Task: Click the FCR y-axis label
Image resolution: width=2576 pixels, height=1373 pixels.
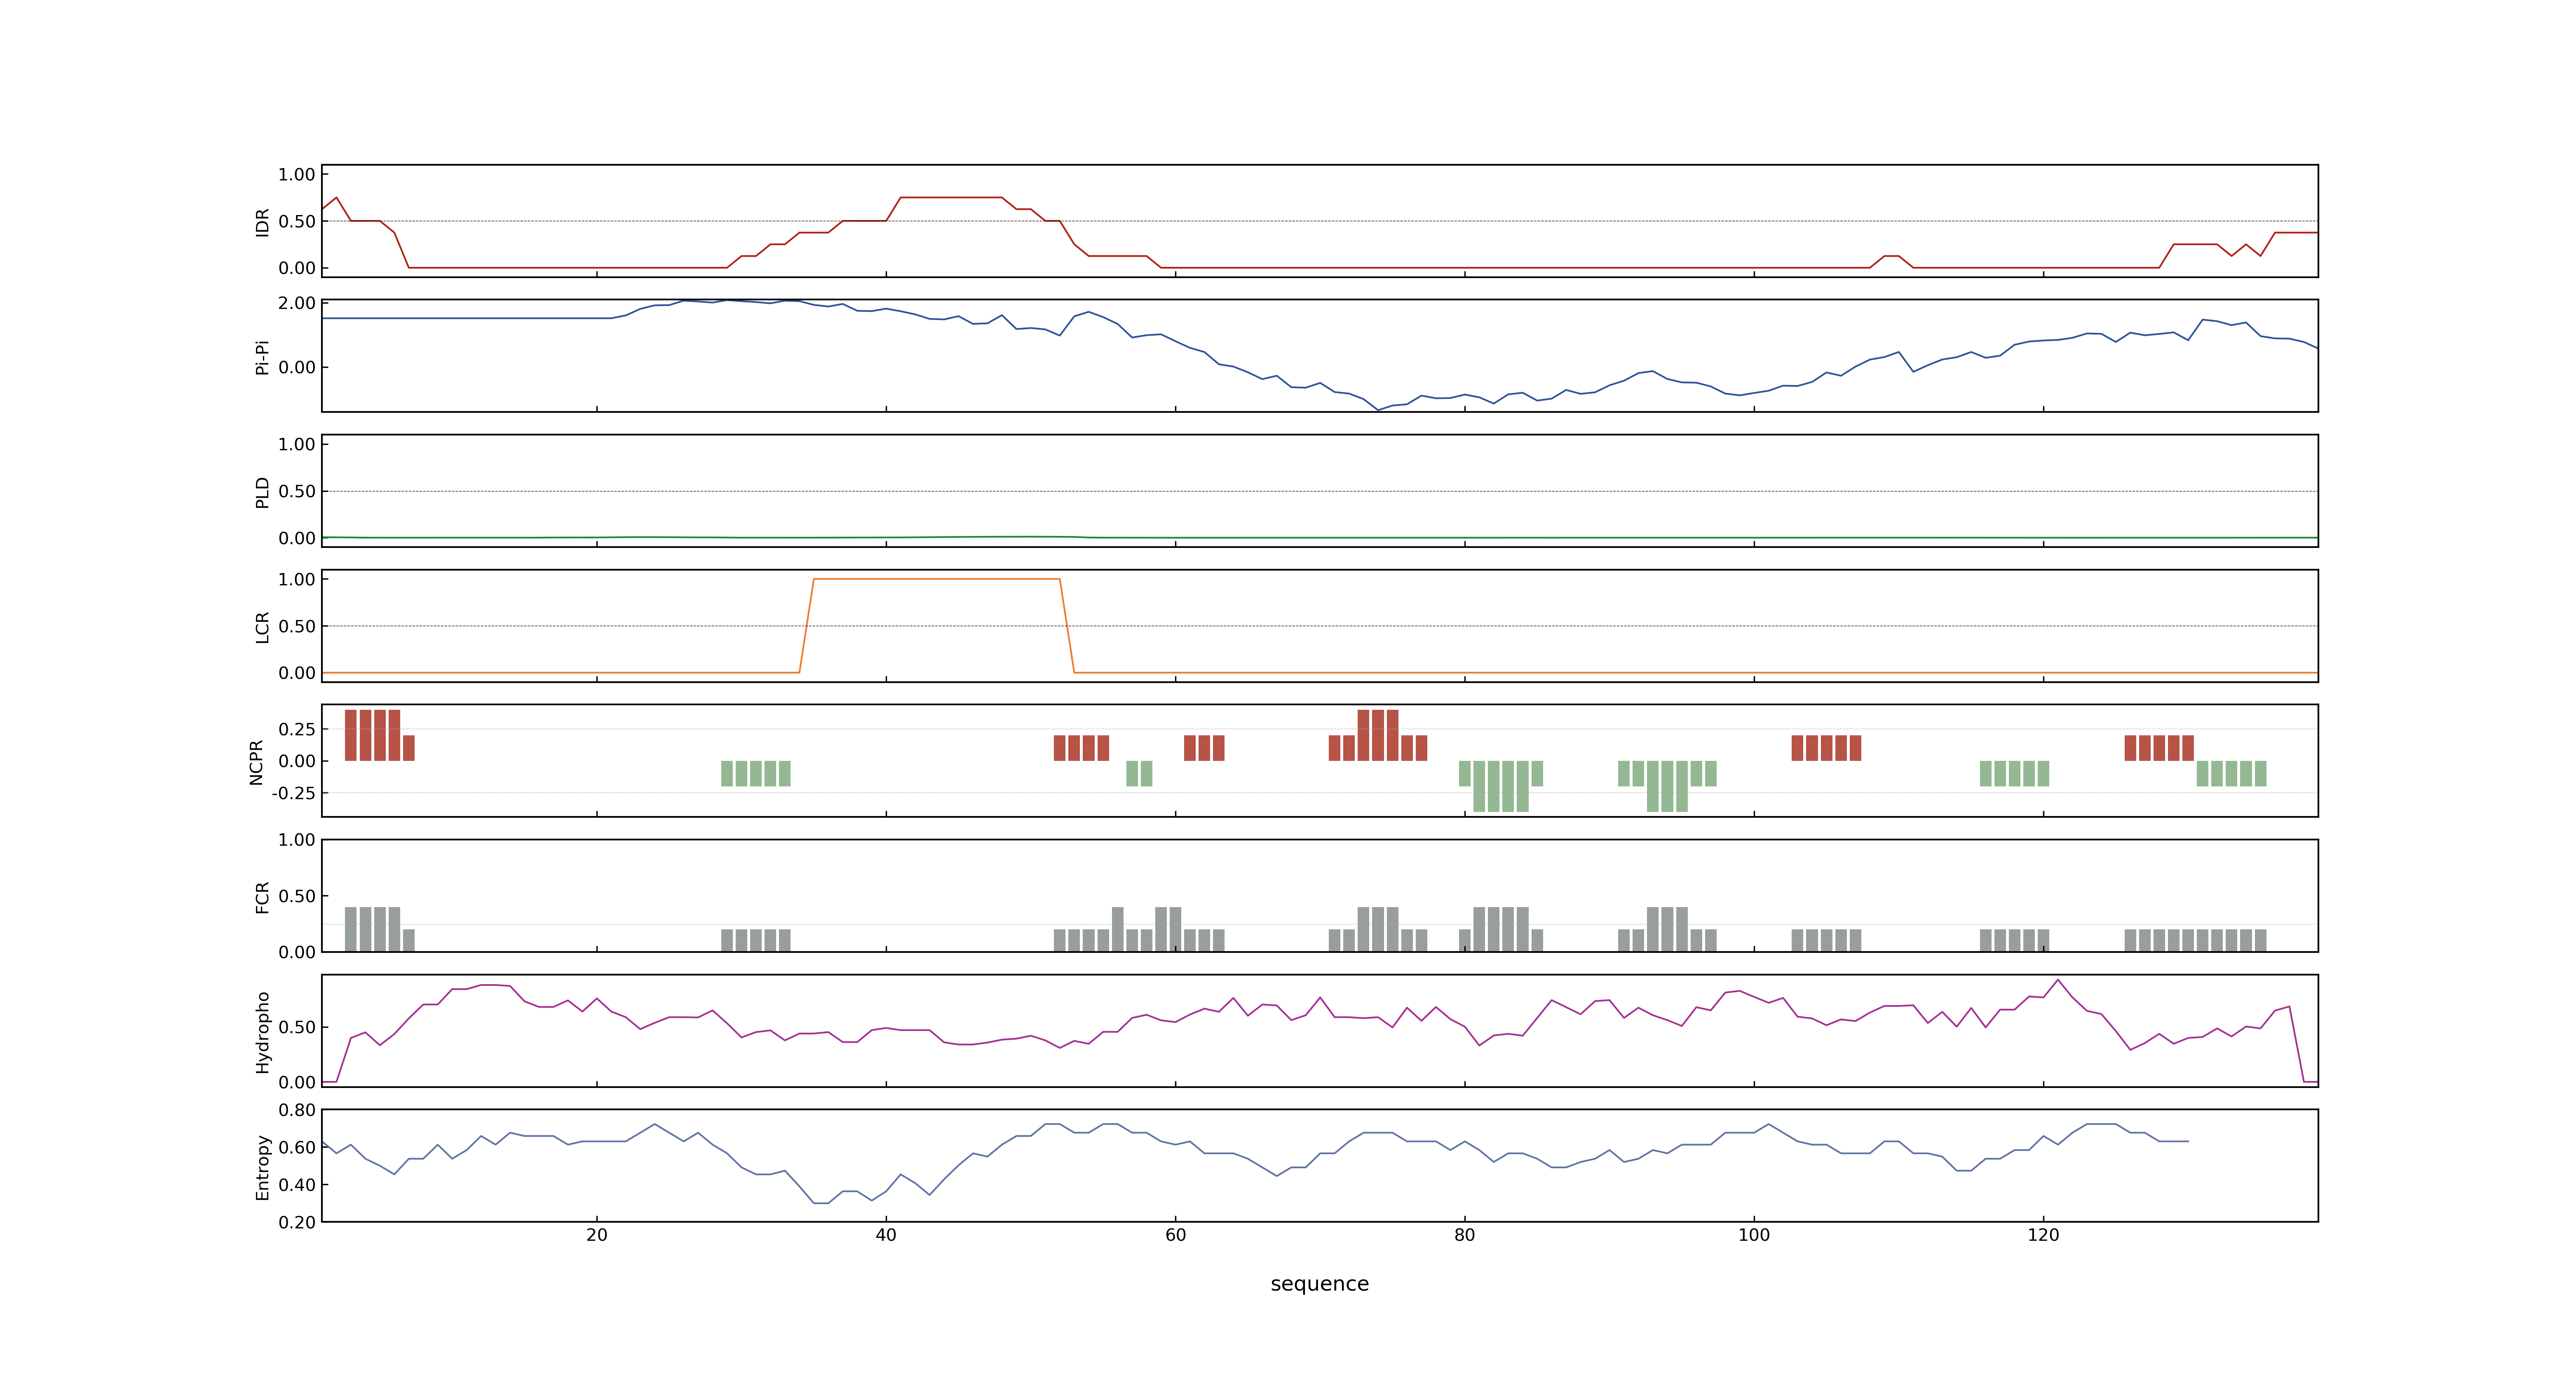Action: coord(263,896)
